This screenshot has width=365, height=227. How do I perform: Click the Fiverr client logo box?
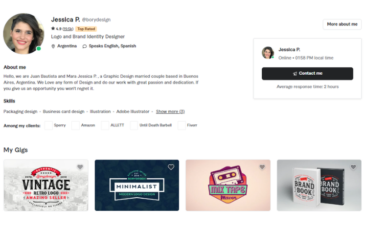182,125
